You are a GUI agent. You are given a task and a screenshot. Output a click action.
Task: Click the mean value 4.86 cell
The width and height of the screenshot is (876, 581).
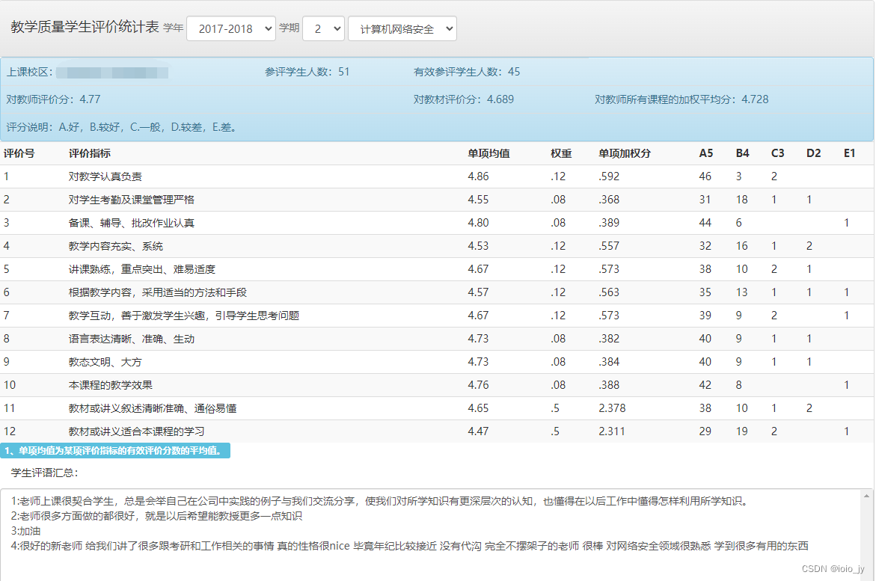coord(478,176)
